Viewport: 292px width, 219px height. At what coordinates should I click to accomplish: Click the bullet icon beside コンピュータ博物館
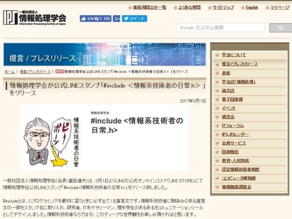217,178
